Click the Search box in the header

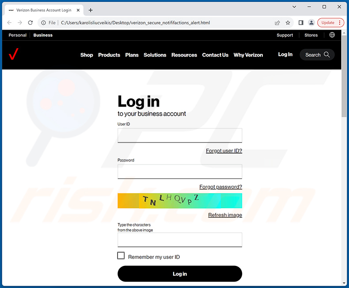(x=317, y=55)
